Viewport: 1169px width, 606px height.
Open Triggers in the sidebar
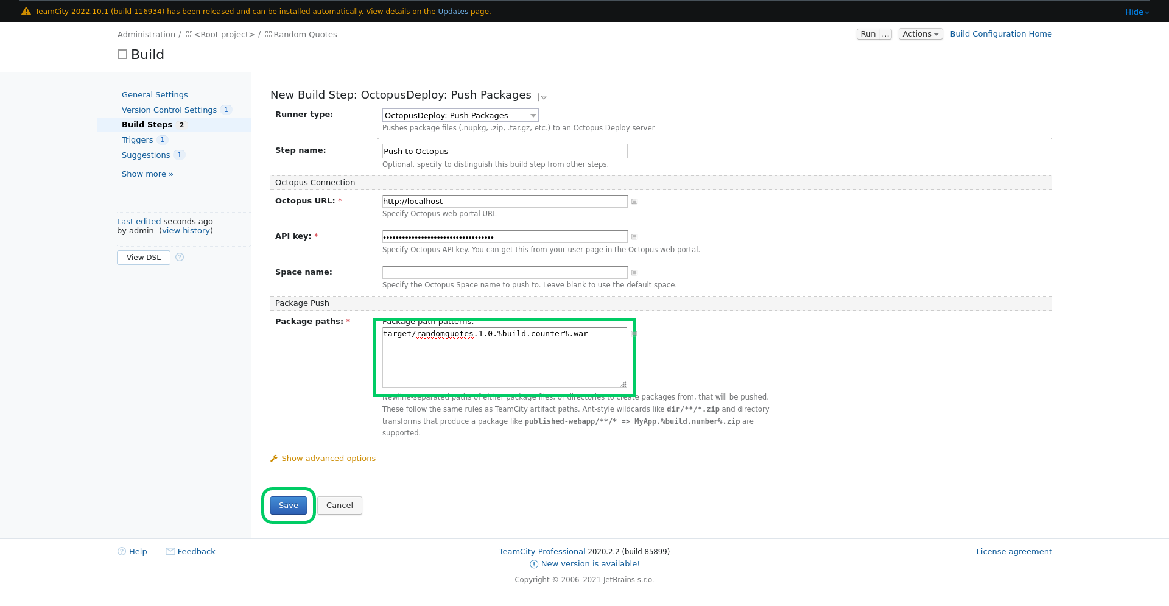(x=138, y=139)
